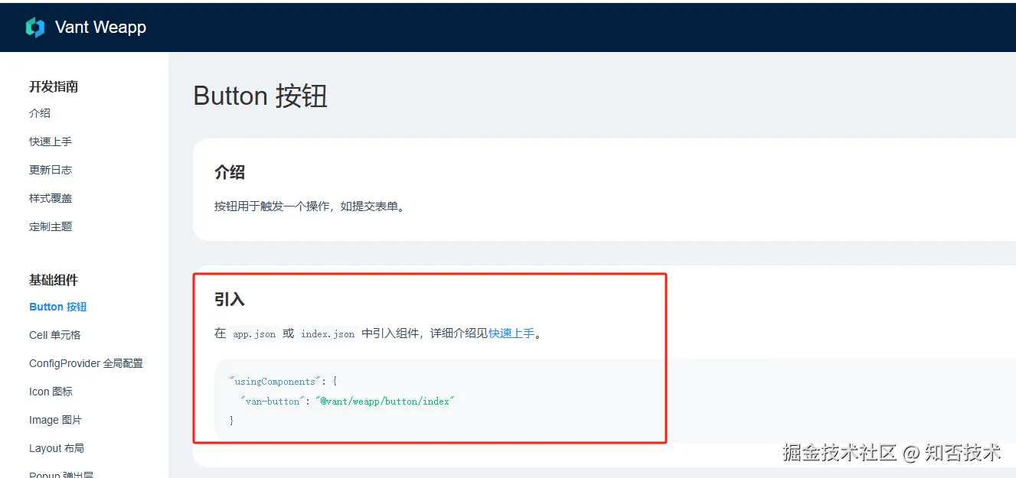The height and width of the screenshot is (478, 1016).
Task: Open the 介绍 guide page
Action: pyautogui.click(x=40, y=113)
